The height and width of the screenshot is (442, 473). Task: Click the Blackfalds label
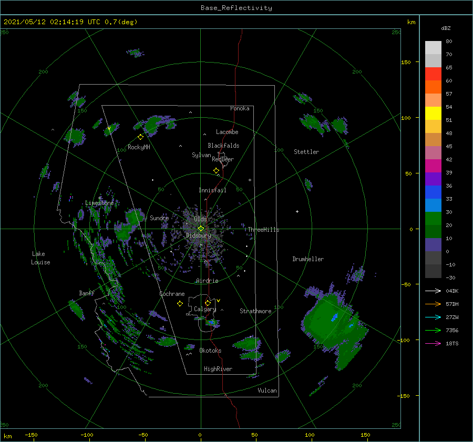223,146
